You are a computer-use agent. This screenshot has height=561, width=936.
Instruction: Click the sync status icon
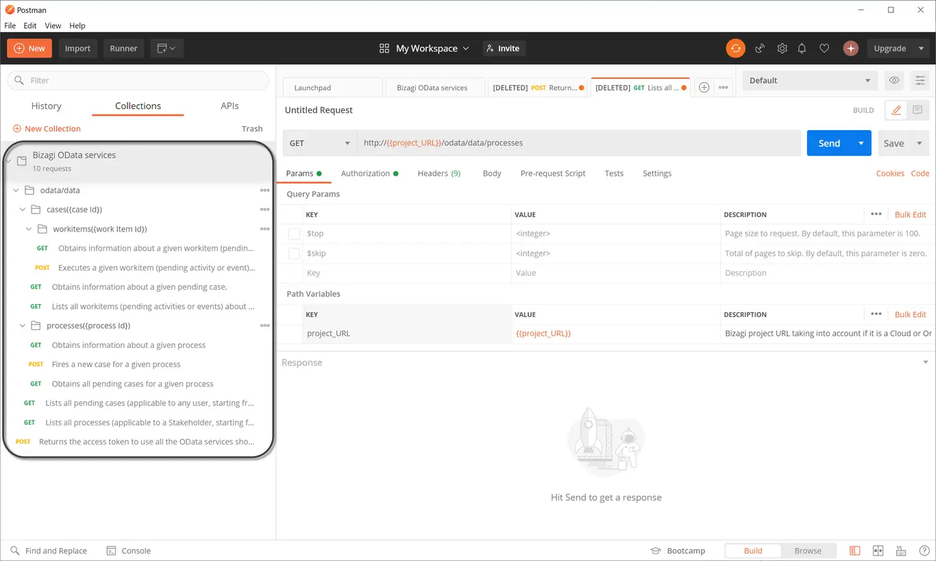[x=735, y=49]
